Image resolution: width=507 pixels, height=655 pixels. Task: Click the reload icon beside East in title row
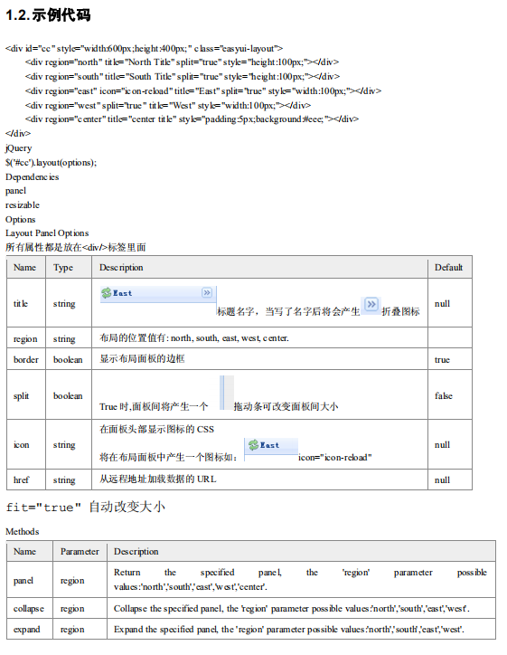tap(107, 293)
